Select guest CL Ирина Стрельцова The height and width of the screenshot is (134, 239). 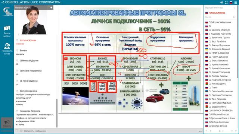(x=219, y=72)
